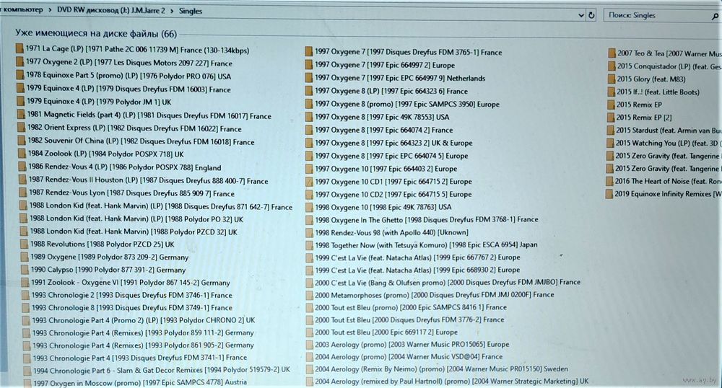The height and width of the screenshot is (388, 722).
Task: Click the folder icon of 1979 Equinoxe 4 France
Action: pyautogui.click(x=21, y=88)
